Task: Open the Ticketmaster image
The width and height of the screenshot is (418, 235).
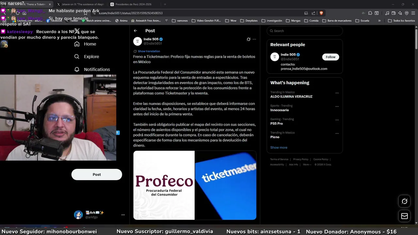Action: tap(226, 185)
